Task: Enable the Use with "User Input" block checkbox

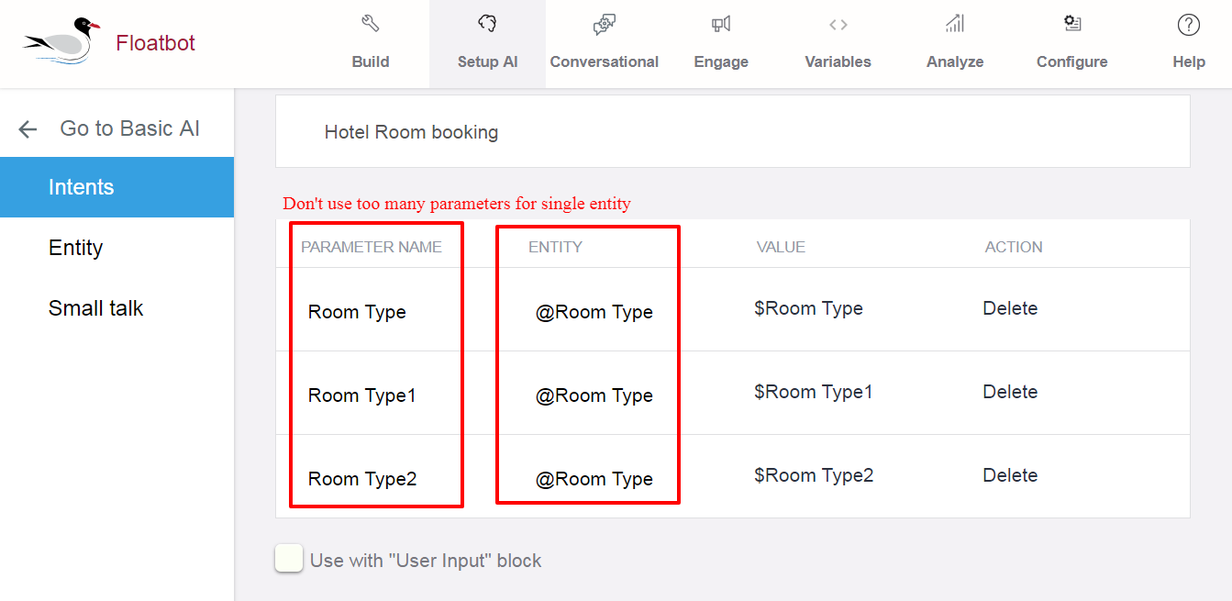Action: (289, 559)
